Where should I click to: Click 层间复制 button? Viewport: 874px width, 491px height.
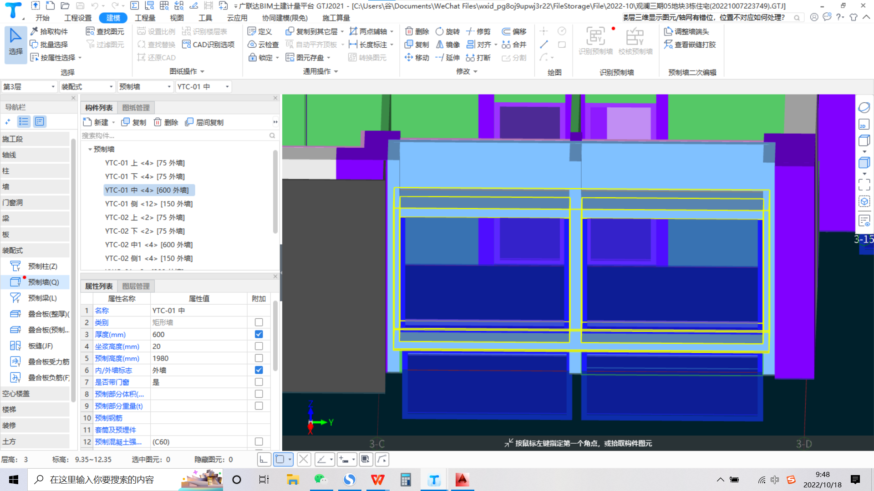(x=204, y=123)
